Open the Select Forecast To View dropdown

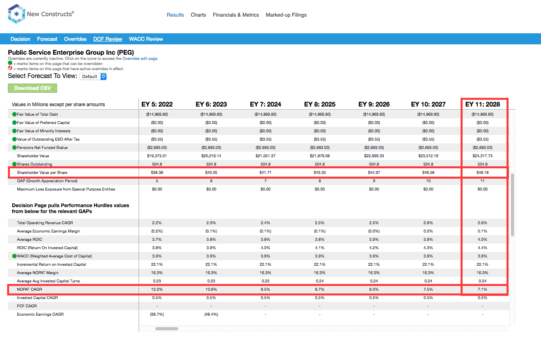coord(93,76)
